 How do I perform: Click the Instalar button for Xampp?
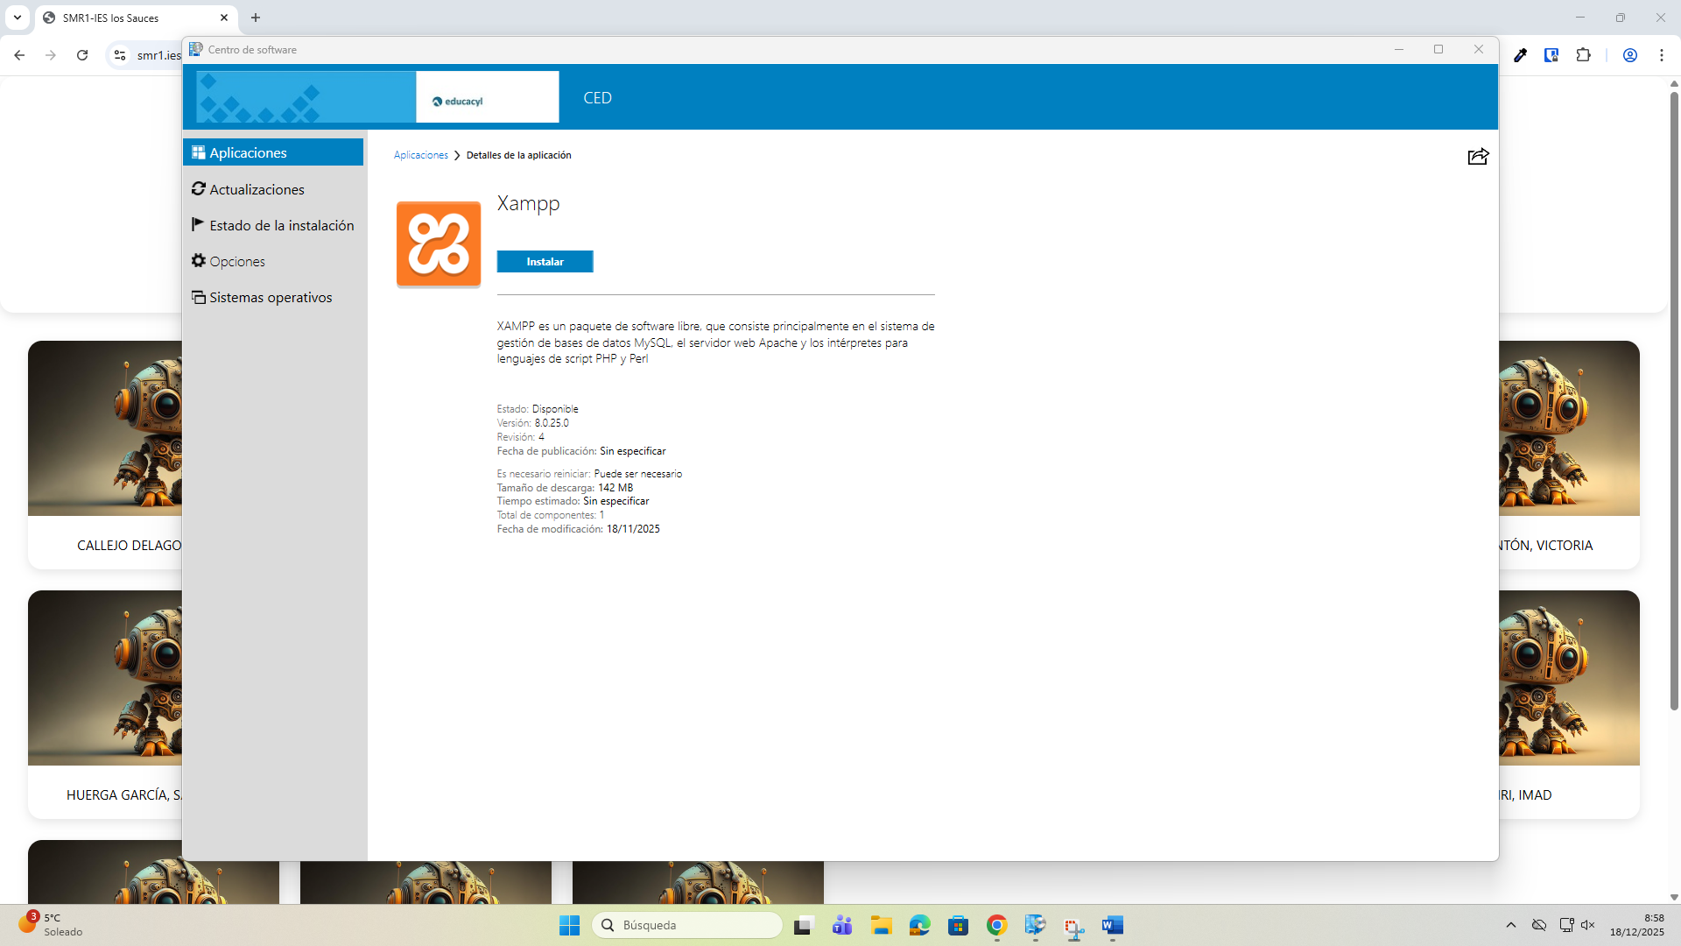(x=545, y=261)
